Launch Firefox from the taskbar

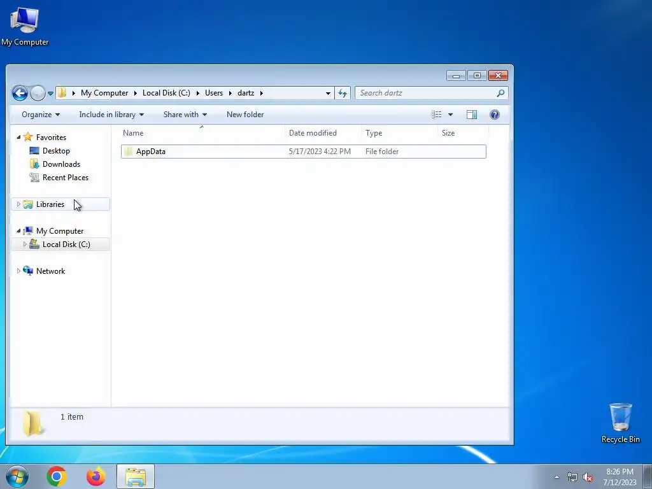pos(96,476)
